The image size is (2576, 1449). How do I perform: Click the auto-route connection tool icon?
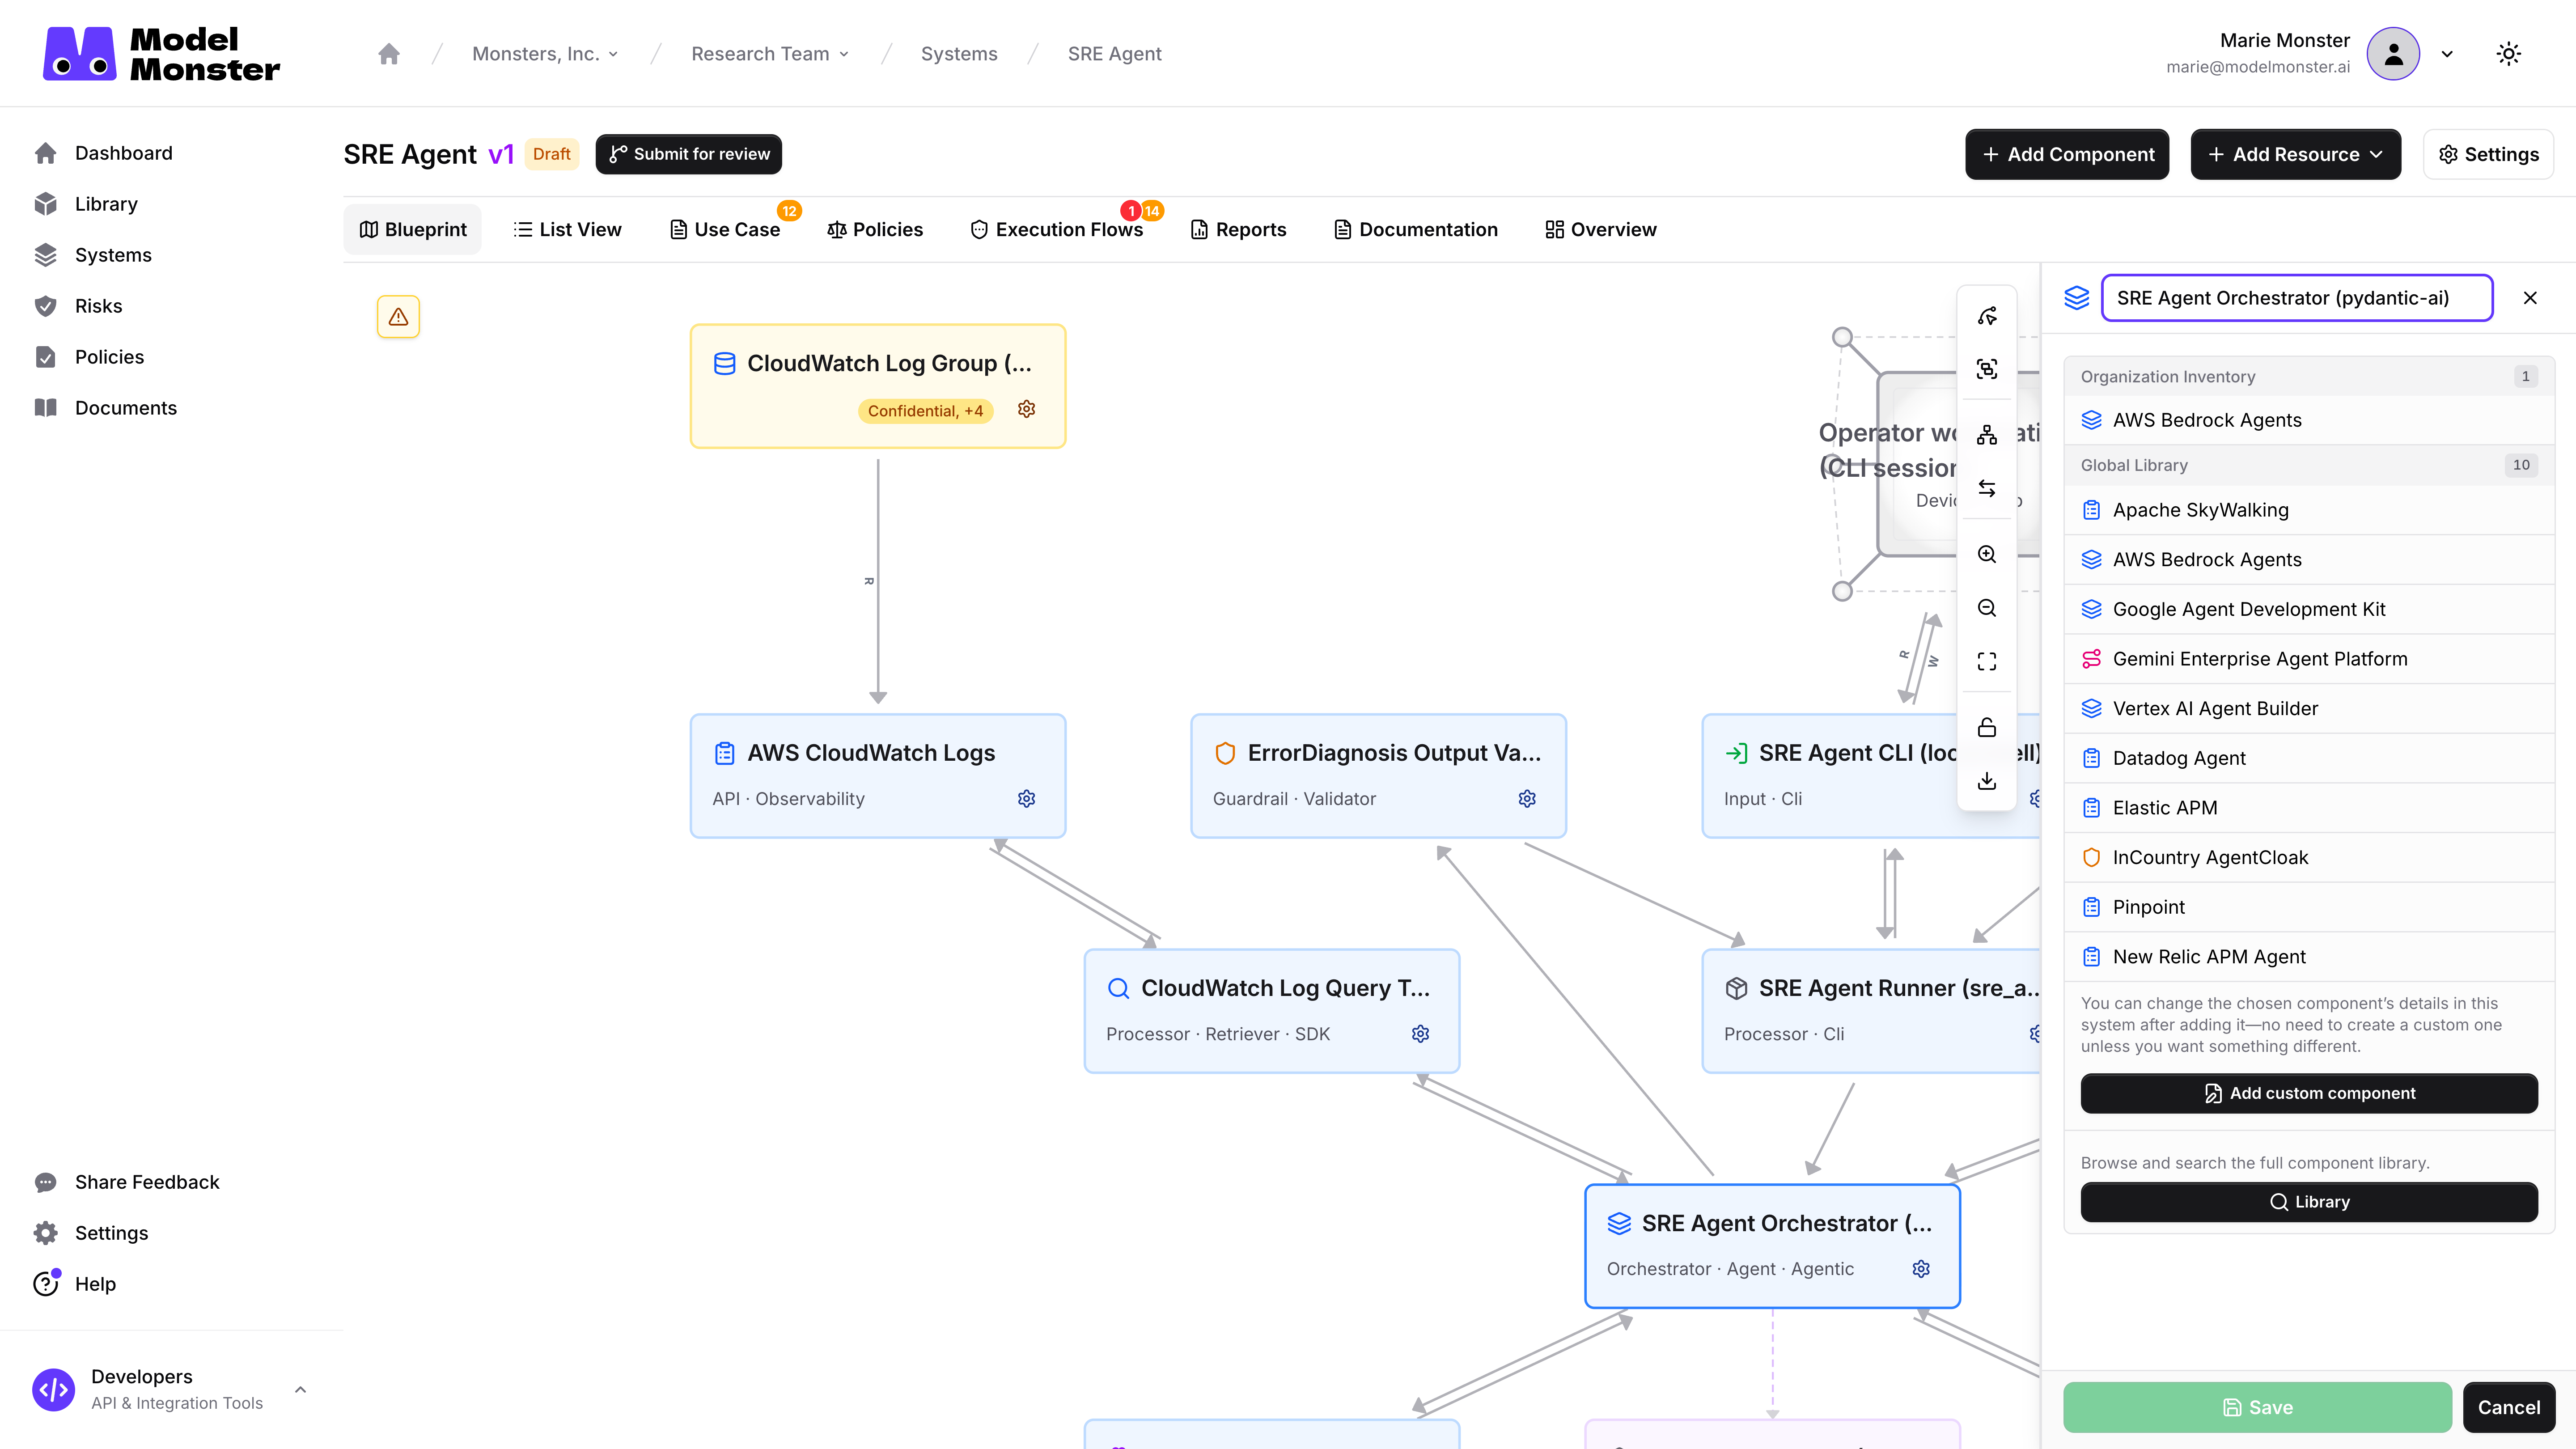click(x=1986, y=316)
